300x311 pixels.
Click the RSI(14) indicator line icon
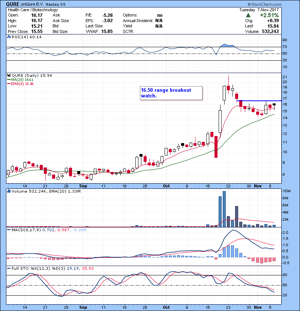click(x=9, y=37)
